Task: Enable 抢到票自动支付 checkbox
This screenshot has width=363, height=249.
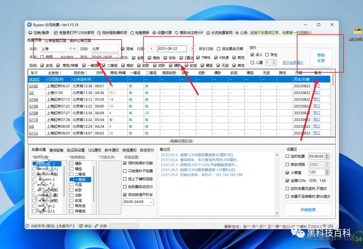Action: [x=125, y=187]
